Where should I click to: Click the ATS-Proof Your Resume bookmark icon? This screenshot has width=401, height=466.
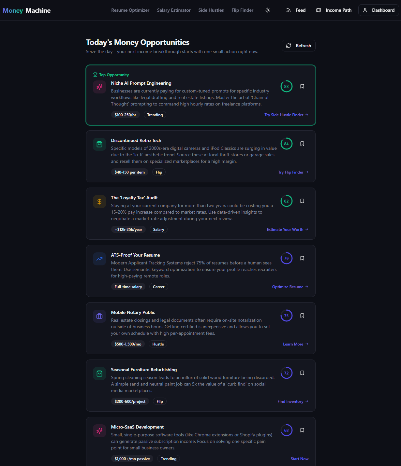pos(302,258)
